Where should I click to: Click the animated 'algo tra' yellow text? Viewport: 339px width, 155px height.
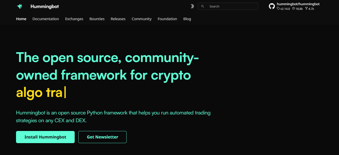point(41,93)
